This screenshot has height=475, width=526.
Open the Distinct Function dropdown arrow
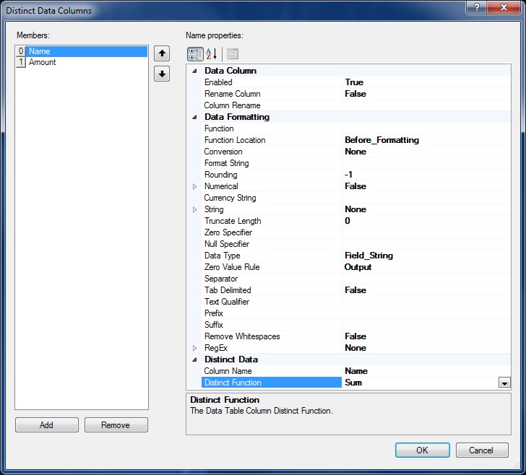(504, 383)
